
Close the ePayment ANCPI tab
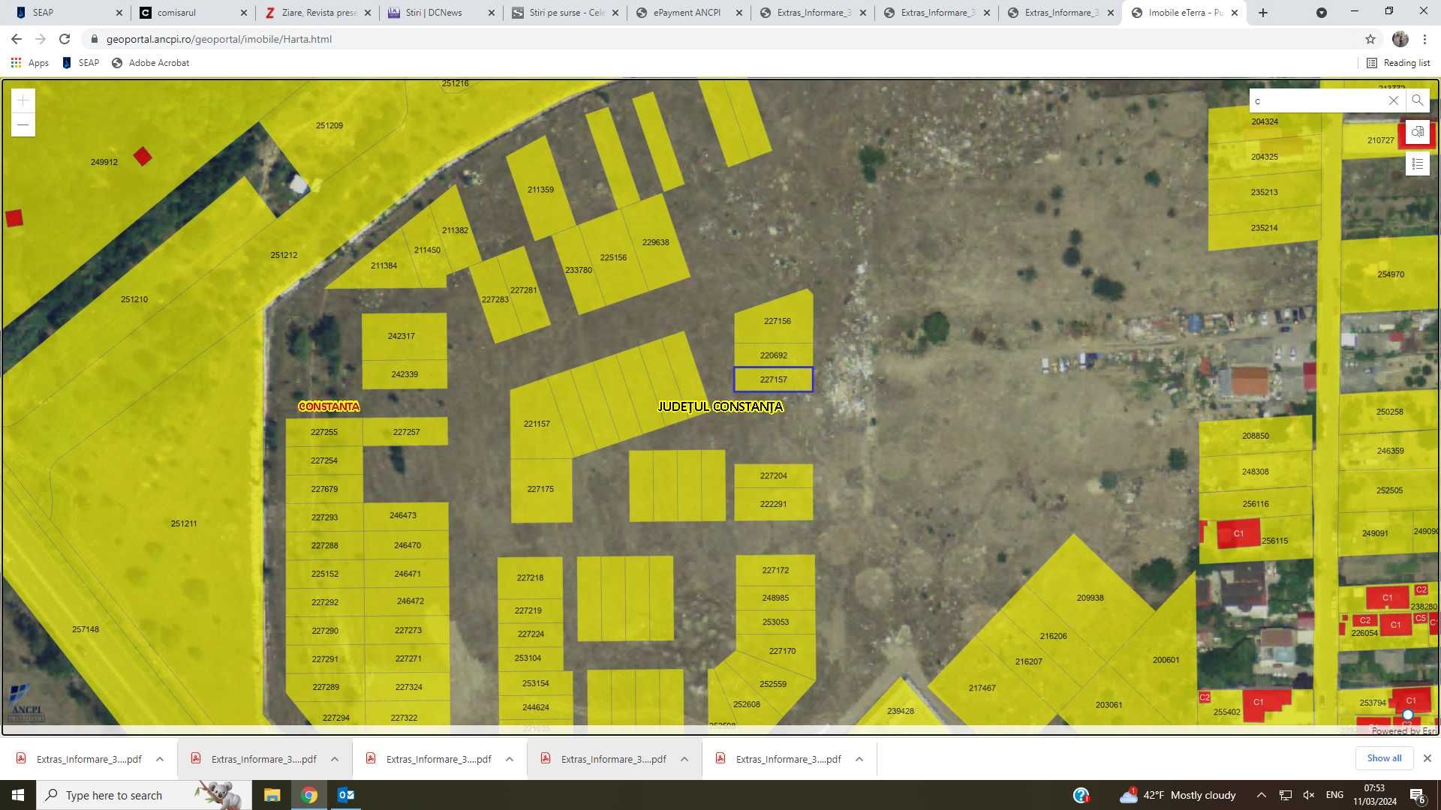tap(739, 13)
